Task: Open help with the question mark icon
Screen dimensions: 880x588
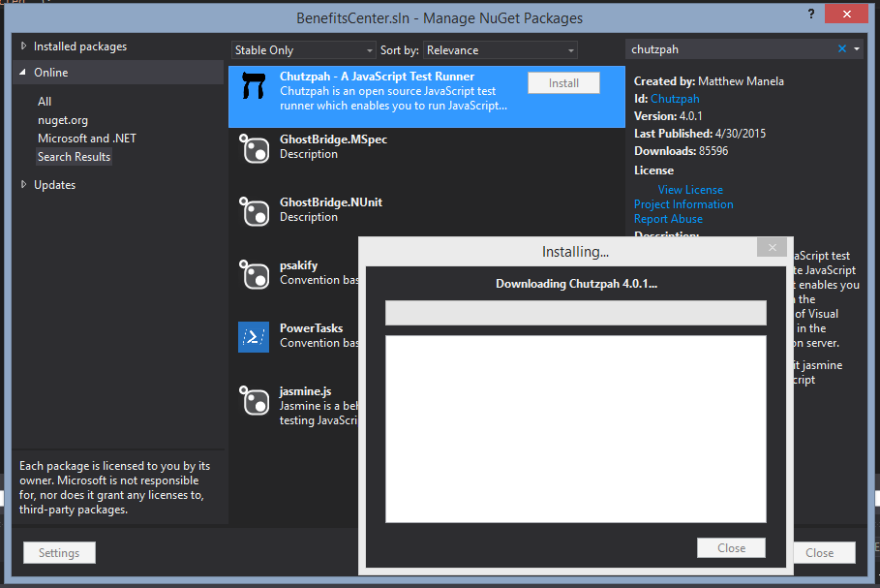Action: 811,14
